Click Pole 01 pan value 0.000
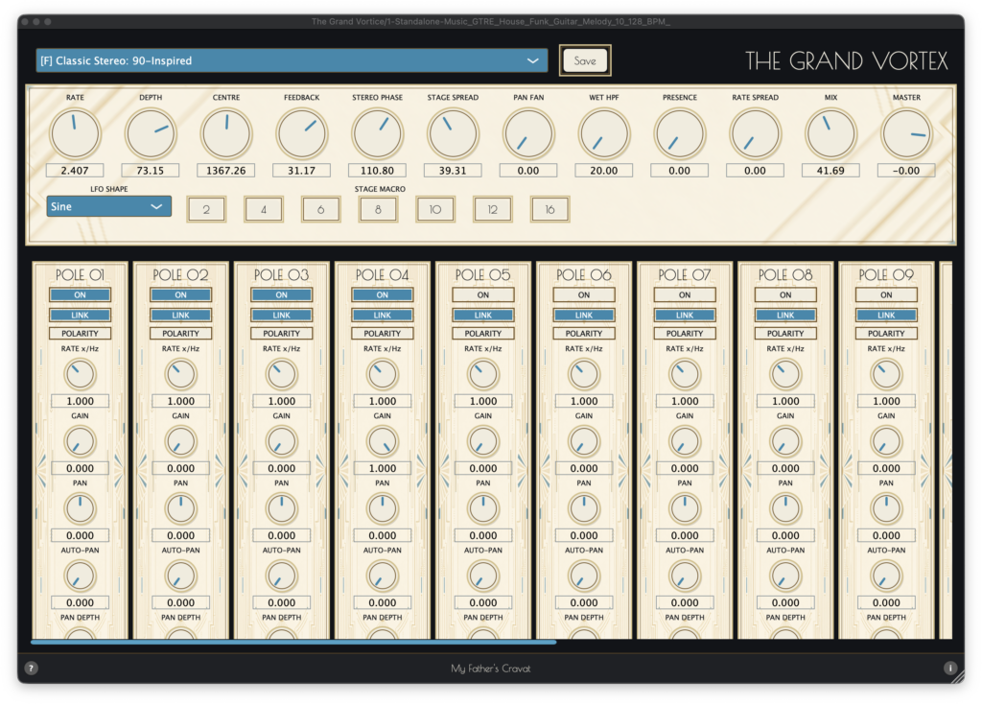 (x=81, y=535)
